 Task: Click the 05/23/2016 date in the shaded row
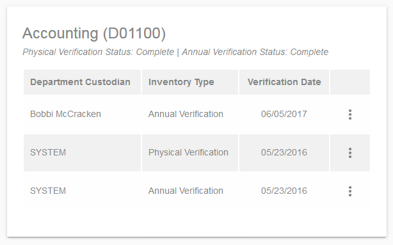click(x=284, y=152)
